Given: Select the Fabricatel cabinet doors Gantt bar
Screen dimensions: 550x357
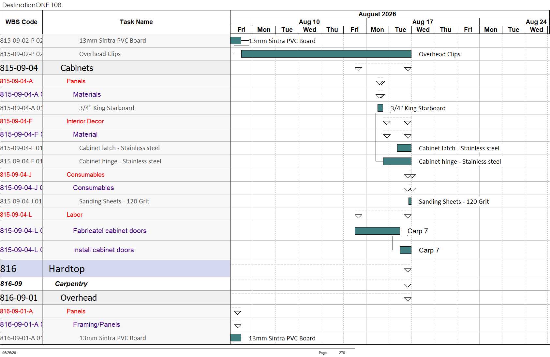Looking at the screenshot, I should point(377,231).
